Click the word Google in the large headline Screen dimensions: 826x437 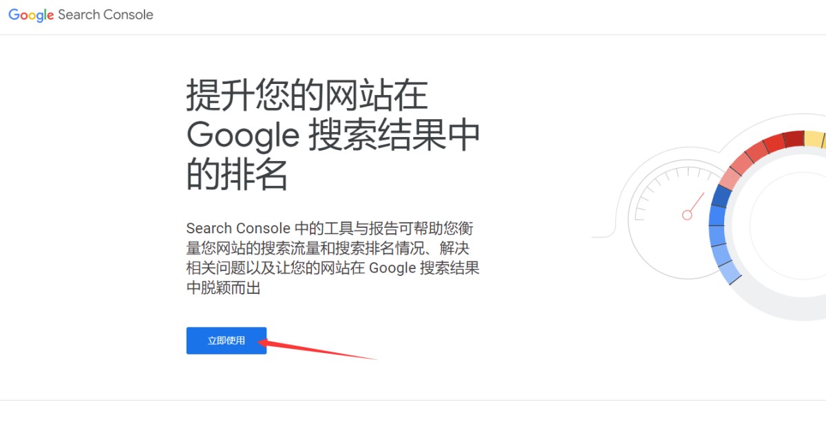click(x=242, y=137)
